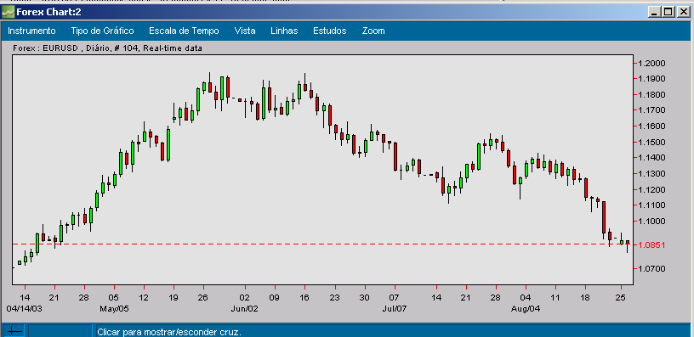Click the Jul/07 date label

click(x=395, y=309)
